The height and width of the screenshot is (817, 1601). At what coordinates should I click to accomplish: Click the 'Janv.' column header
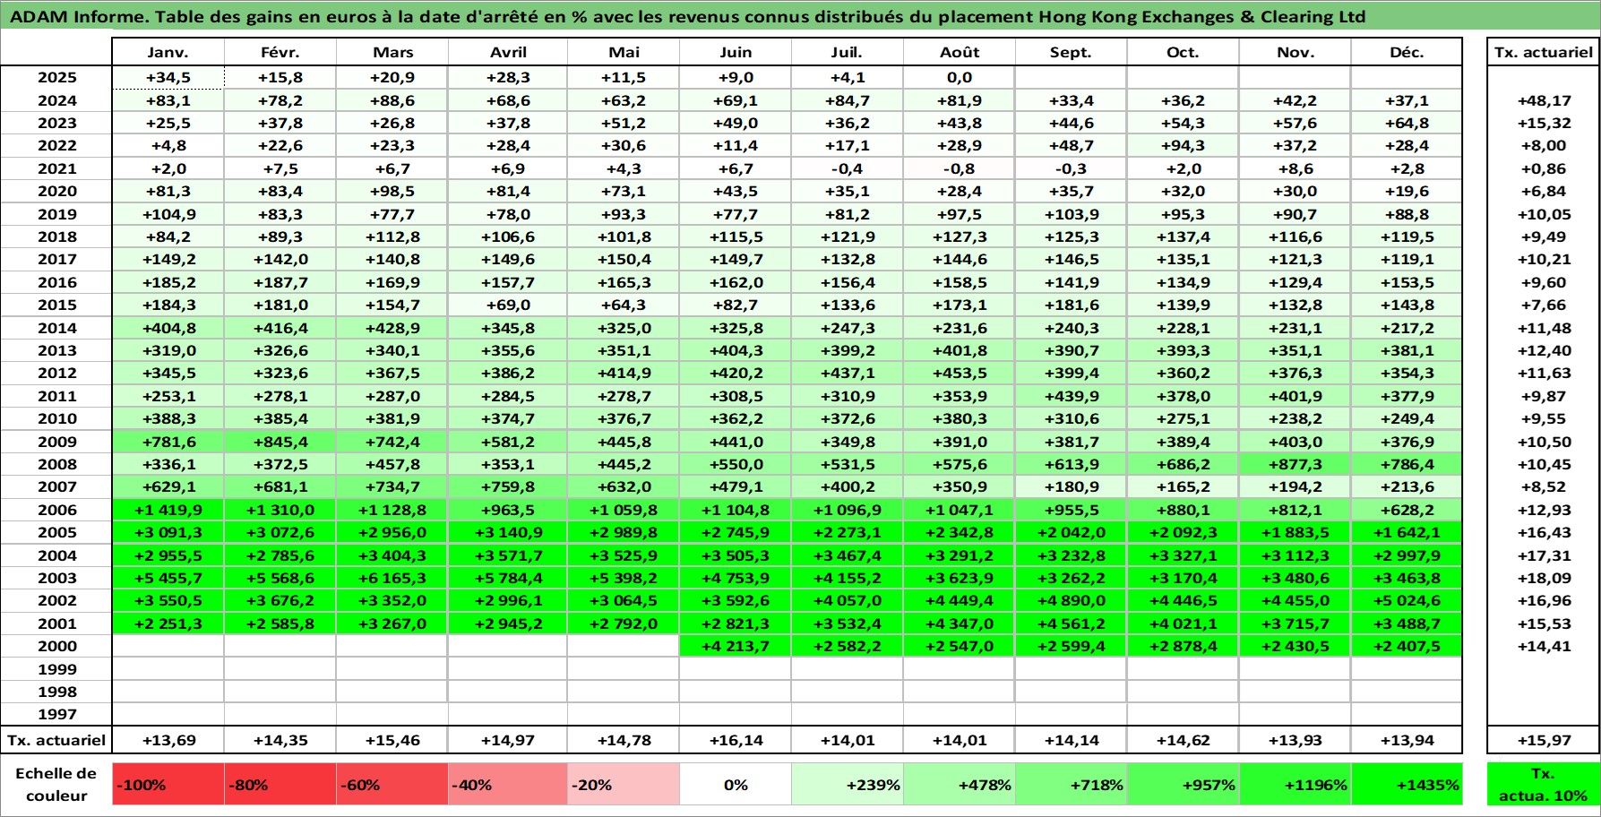coord(168,52)
